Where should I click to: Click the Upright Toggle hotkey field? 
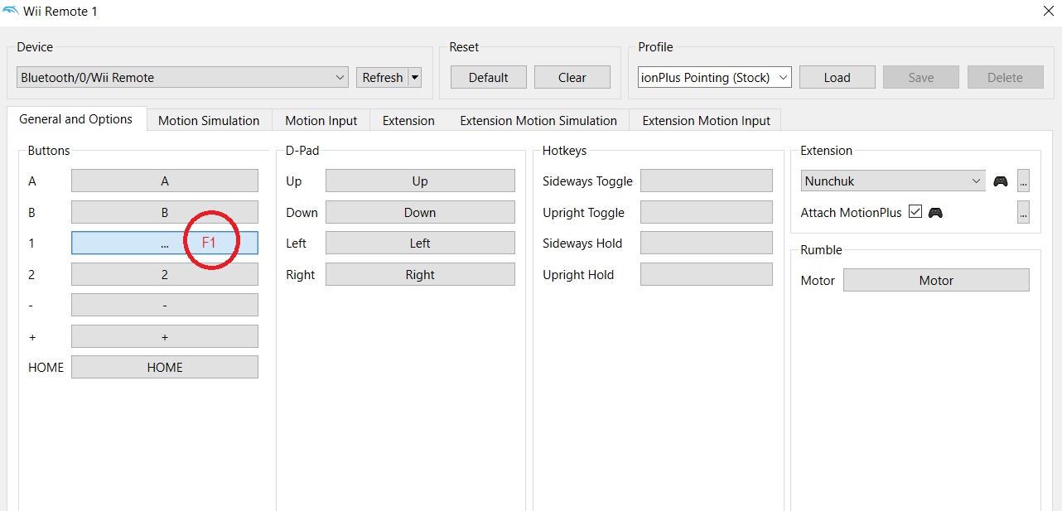tap(707, 212)
